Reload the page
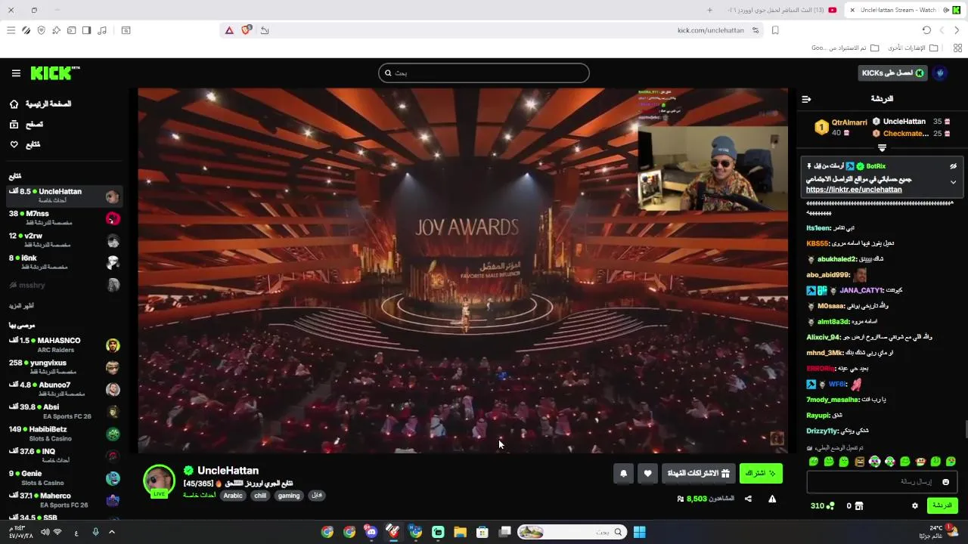The height and width of the screenshot is (544, 968). 926,30
